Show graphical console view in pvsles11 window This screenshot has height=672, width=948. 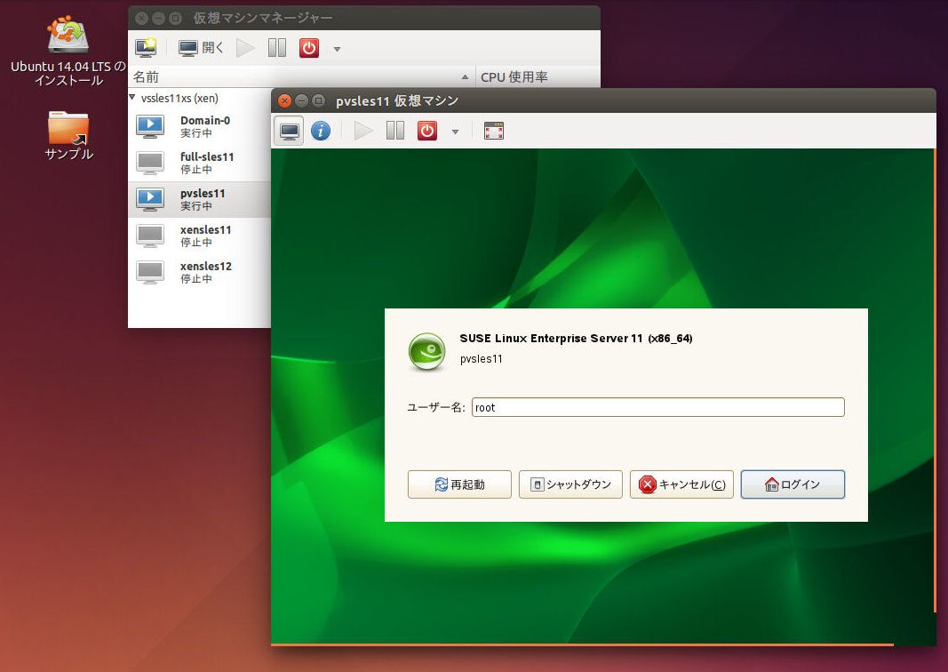(x=289, y=131)
